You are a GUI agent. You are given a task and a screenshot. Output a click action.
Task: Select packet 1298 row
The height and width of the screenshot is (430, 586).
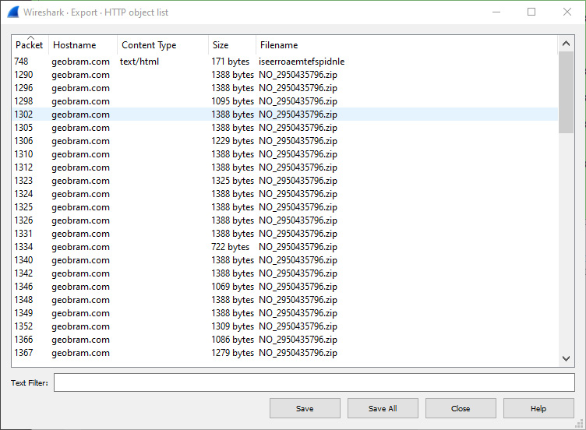284,101
